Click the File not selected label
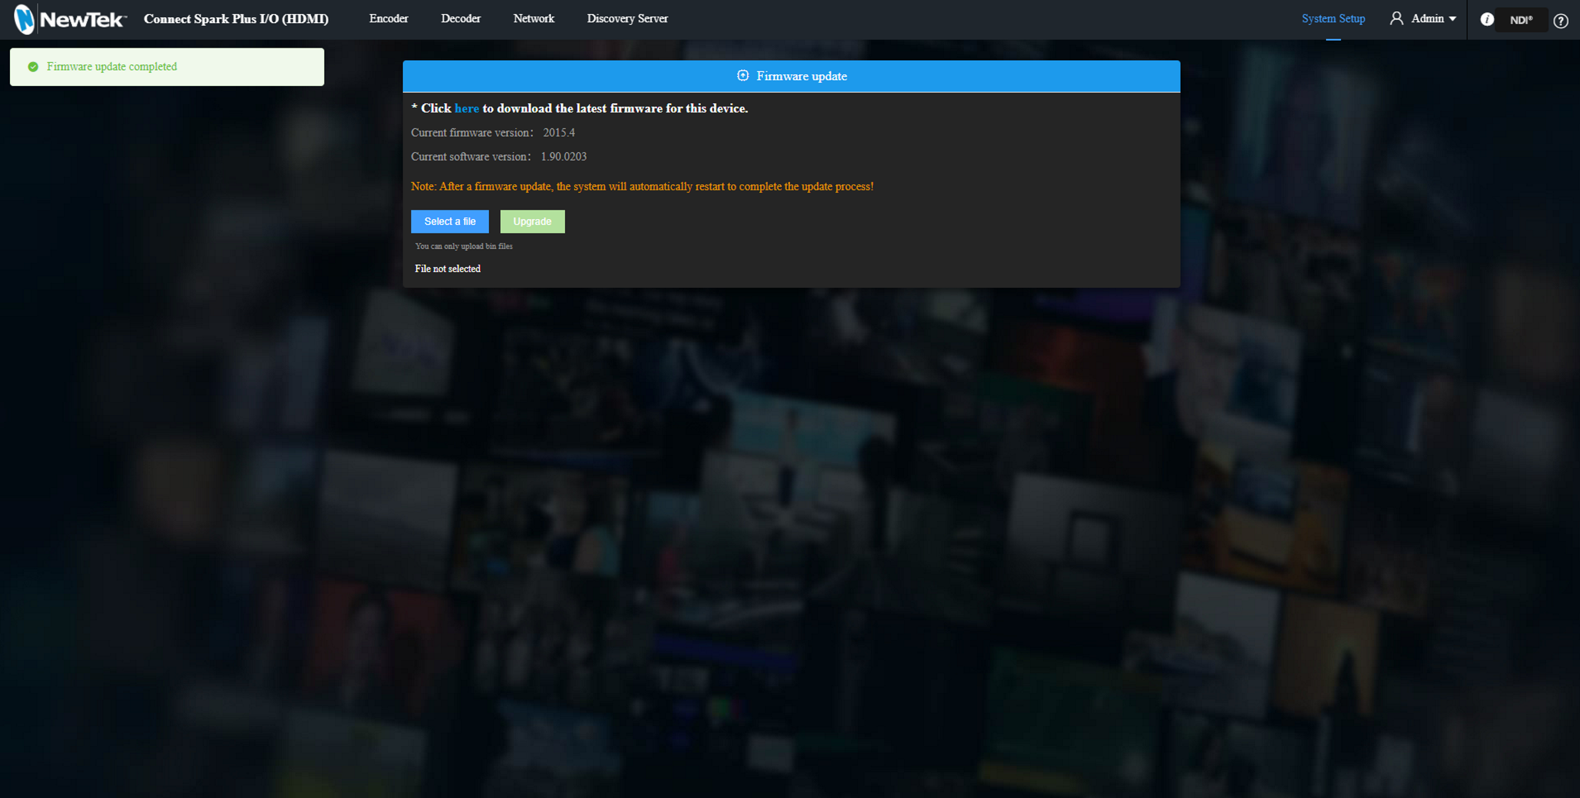This screenshot has height=798, width=1580. [x=447, y=268]
